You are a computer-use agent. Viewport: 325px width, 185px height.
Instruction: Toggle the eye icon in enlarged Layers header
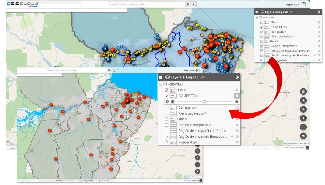(203, 77)
